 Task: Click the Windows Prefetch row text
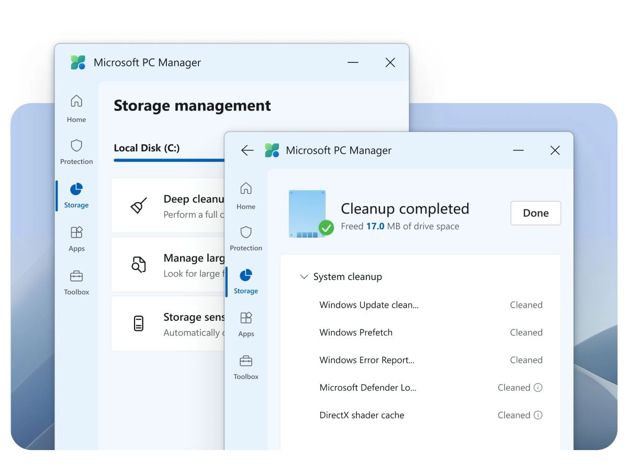tap(356, 332)
